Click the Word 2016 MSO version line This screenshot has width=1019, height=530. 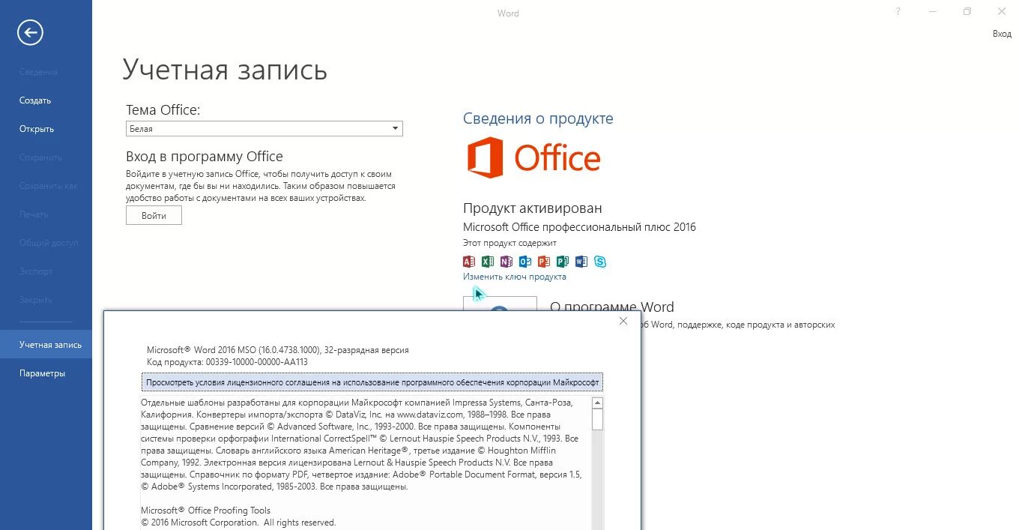(x=277, y=350)
